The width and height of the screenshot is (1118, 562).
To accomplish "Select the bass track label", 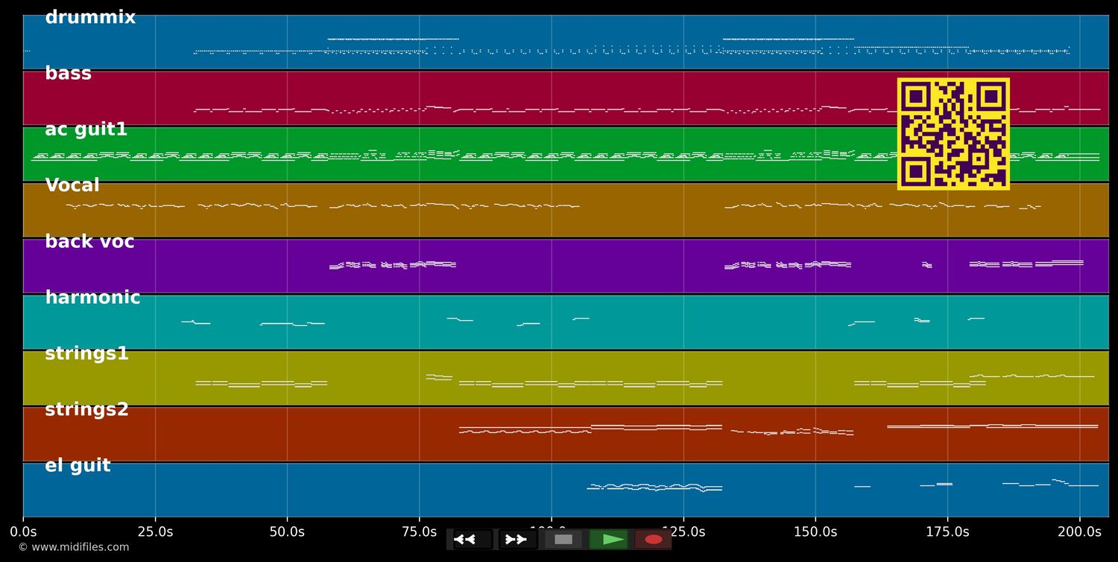I will pos(69,72).
